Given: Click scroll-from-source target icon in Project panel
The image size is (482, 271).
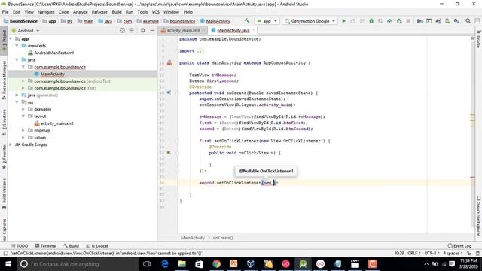Looking at the screenshot, I should coord(122,30).
